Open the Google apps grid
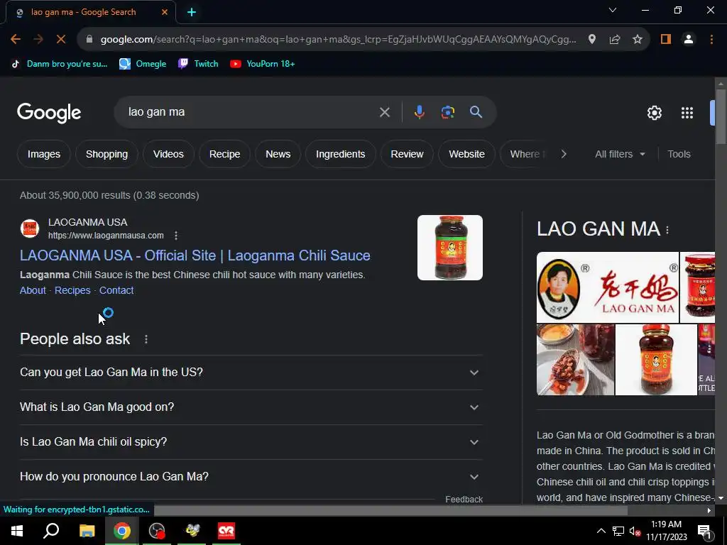The height and width of the screenshot is (545, 727). [x=687, y=113]
